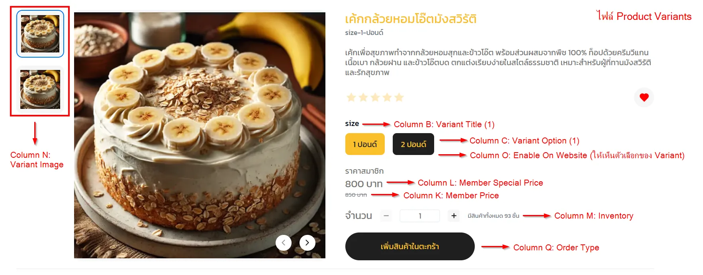703x275 pixels.
Task: Rate with the first star
Action: [351, 97]
